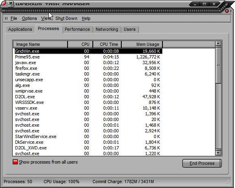Screen dimensions: 235x188
Task: Go to the Users tab
Action: point(130,29)
